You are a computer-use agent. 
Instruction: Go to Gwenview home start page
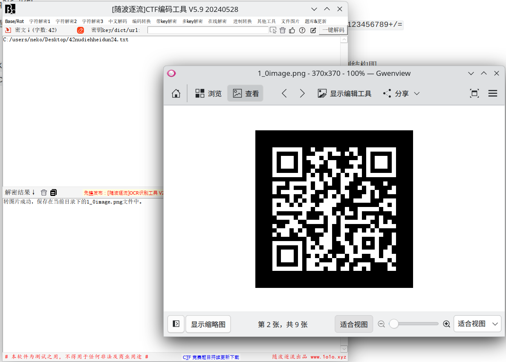[x=176, y=94]
